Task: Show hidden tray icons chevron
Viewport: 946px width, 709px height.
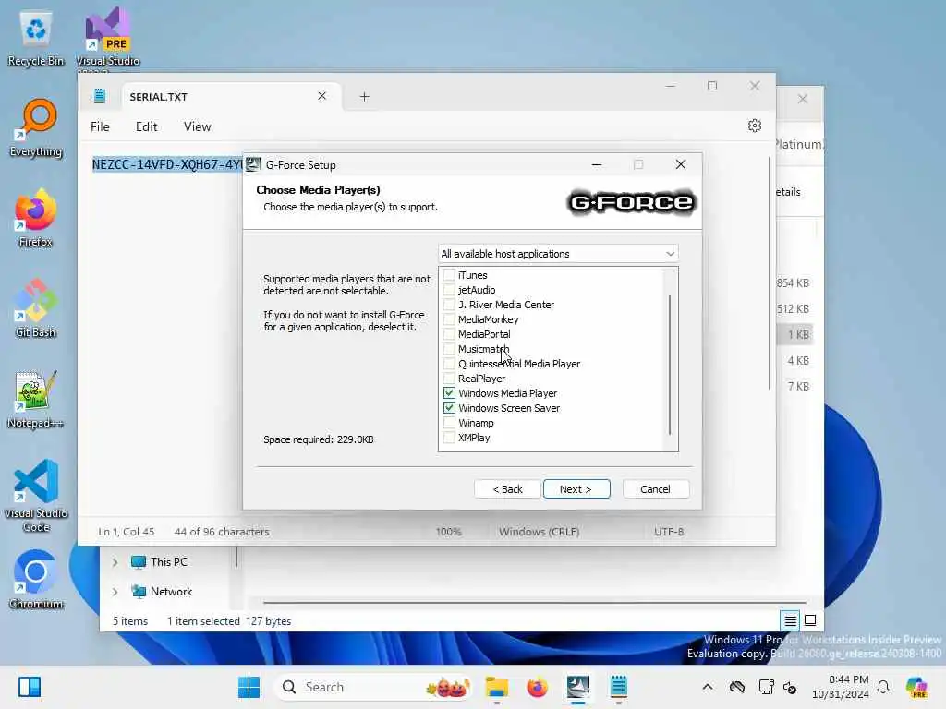Action: [x=707, y=687]
